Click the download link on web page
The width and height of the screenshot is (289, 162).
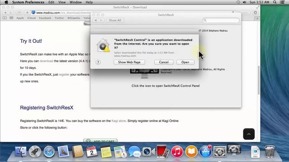47,61
